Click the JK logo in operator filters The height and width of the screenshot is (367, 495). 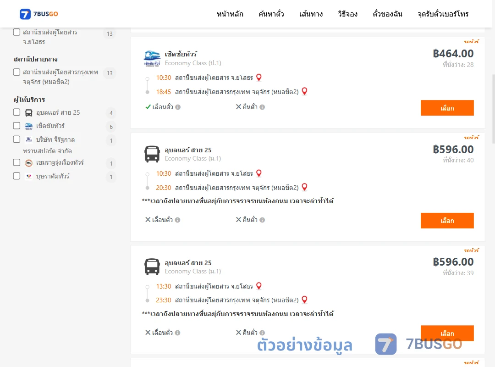(29, 139)
